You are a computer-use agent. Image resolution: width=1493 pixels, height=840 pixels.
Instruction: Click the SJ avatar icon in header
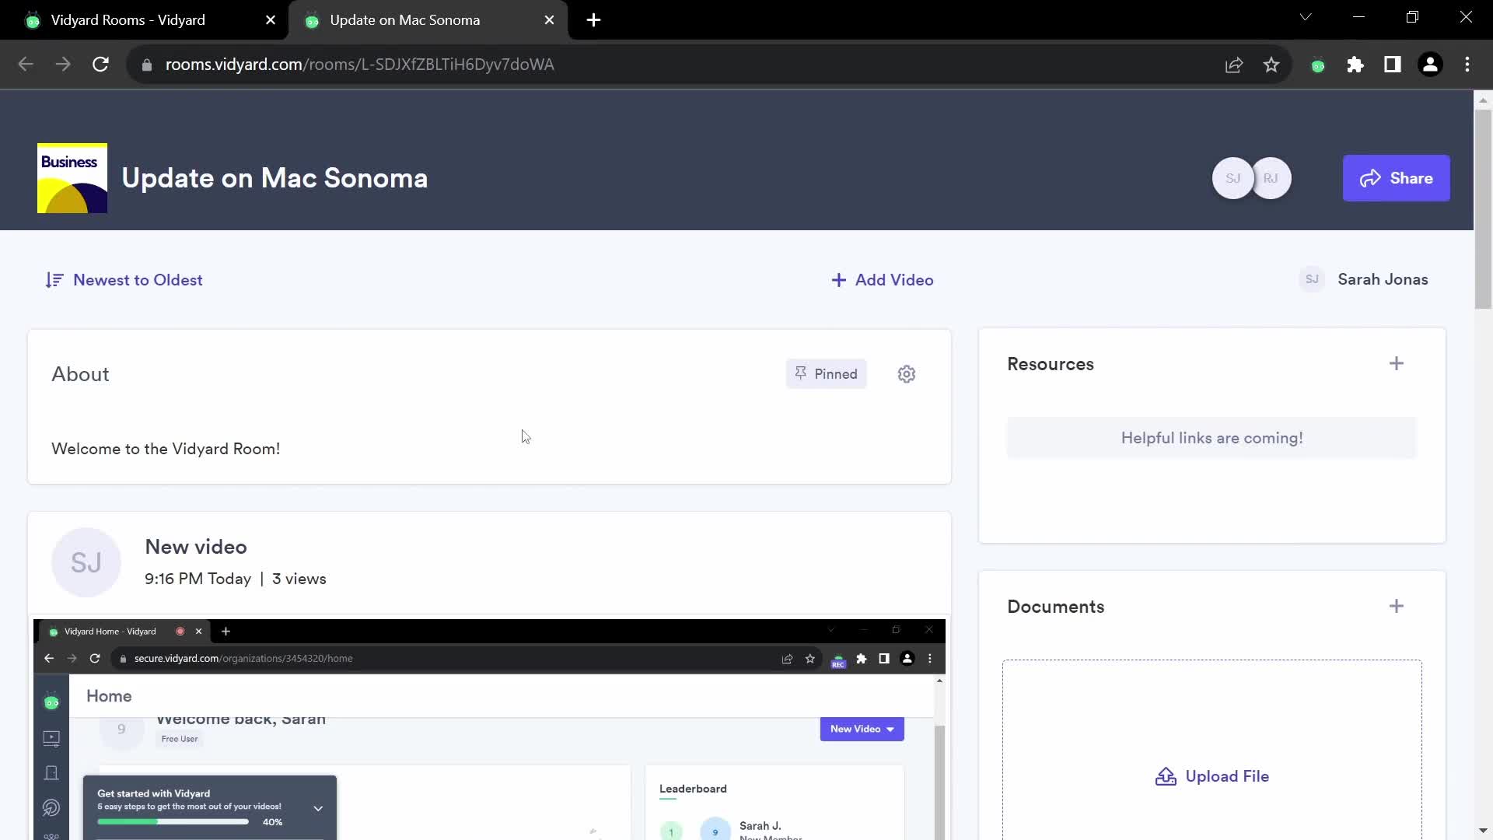1233,177
